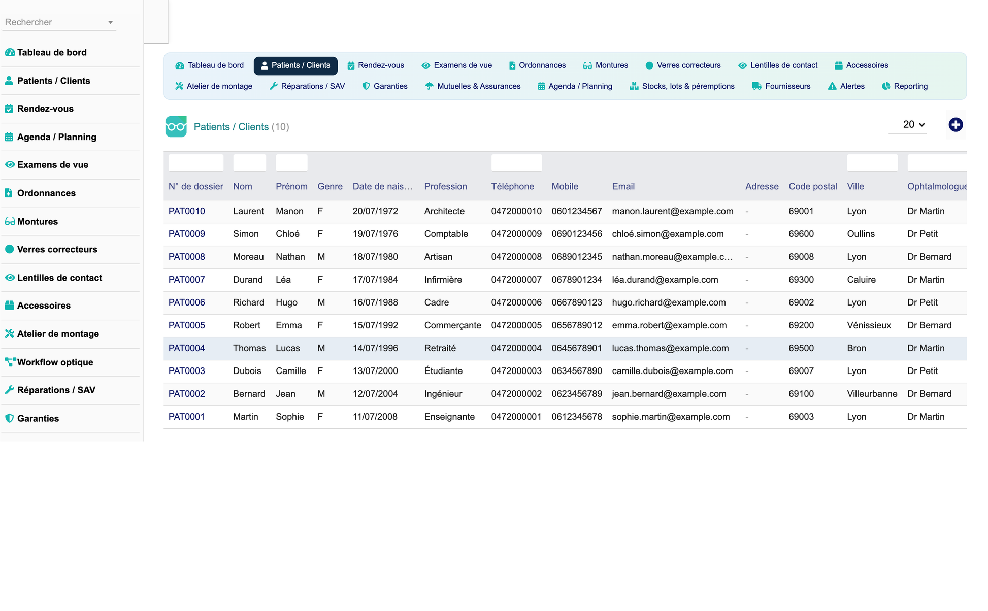The image size is (988, 611).
Task: Open patient record PAT0007
Action: [187, 280]
